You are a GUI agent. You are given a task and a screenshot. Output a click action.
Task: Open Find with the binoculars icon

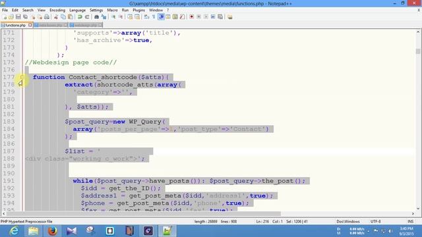96,17
